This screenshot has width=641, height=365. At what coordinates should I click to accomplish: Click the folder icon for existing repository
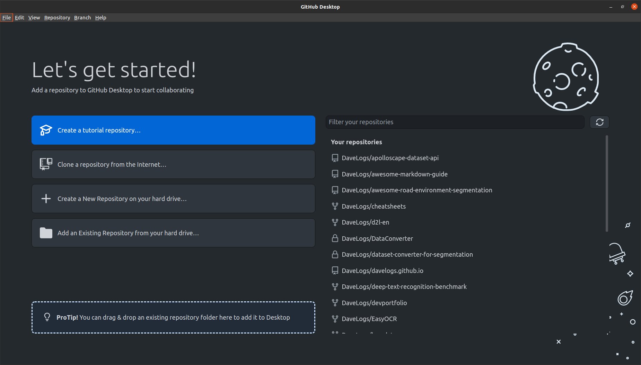(x=46, y=233)
